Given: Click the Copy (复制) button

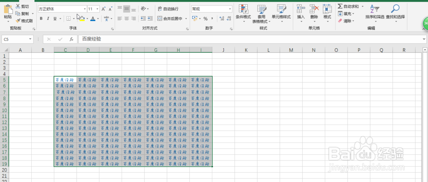Looking at the screenshot, I should [x=22, y=13].
